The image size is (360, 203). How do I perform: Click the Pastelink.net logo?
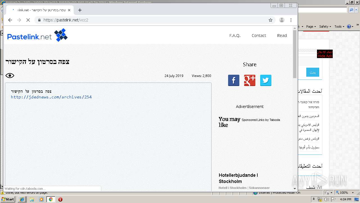tap(37, 35)
